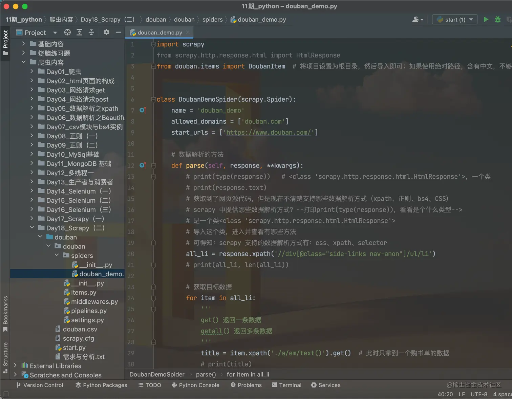Viewport: 512px width, 399px height.
Task: Toggle the Bookmarks side tool button
Action: click(5, 314)
